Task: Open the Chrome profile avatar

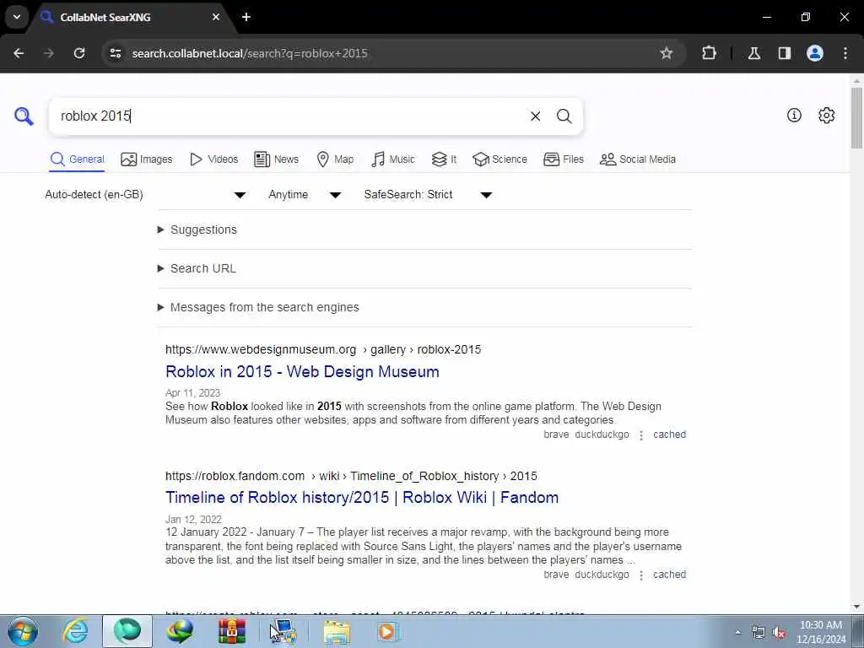Action: pos(814,53)
